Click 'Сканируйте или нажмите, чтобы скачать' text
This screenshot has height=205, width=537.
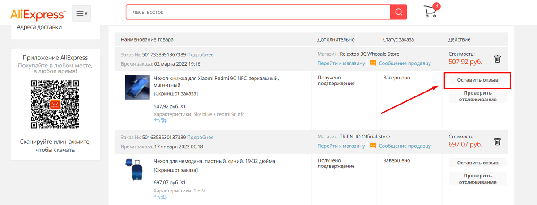pos(55,146)
